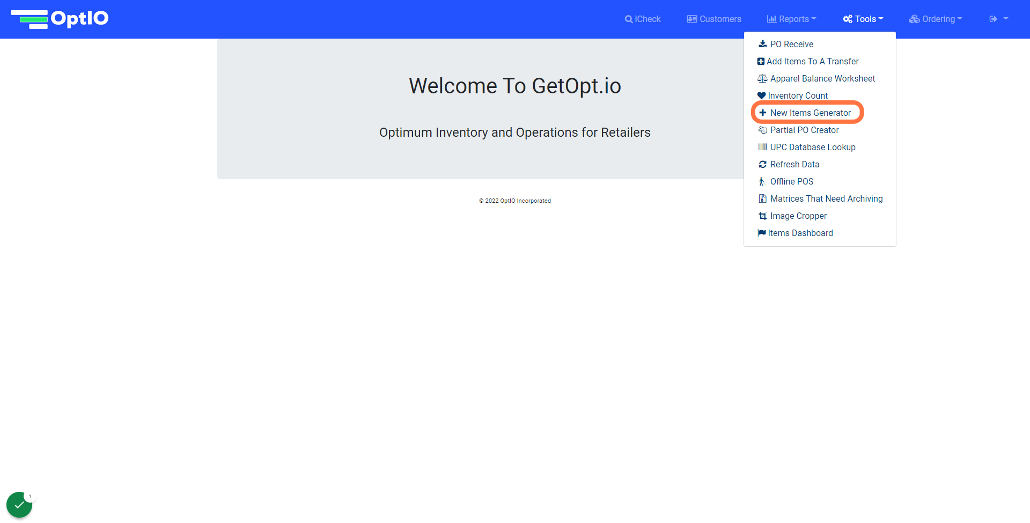Click the walking person icon for Offline POS

pos(761,181)
